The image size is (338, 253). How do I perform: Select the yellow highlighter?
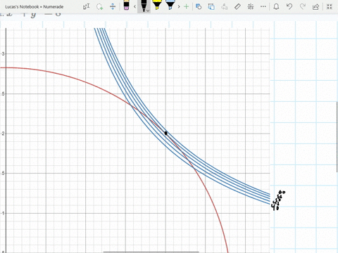157,5
